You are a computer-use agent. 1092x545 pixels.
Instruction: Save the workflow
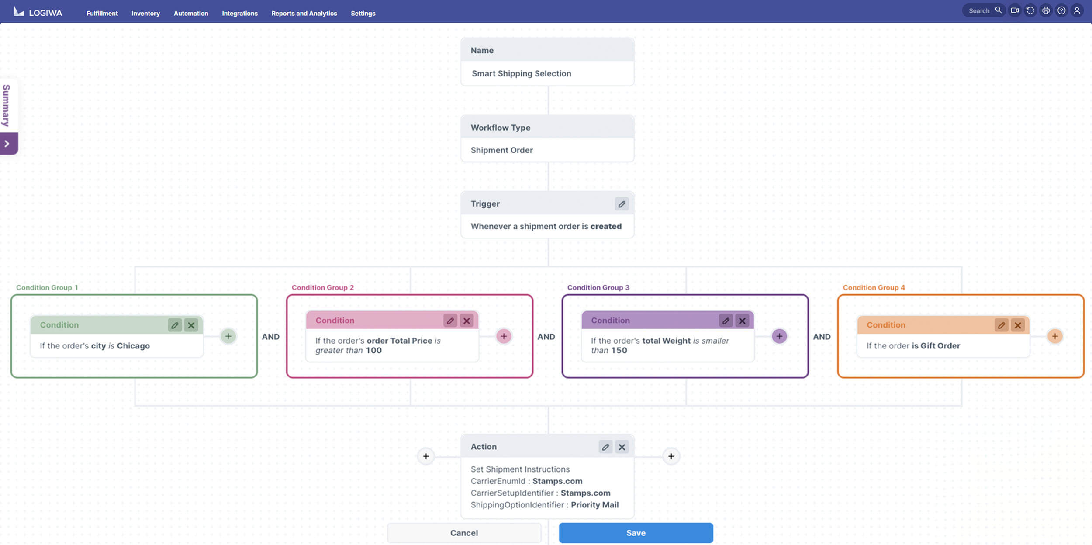[x=636, y=533]
